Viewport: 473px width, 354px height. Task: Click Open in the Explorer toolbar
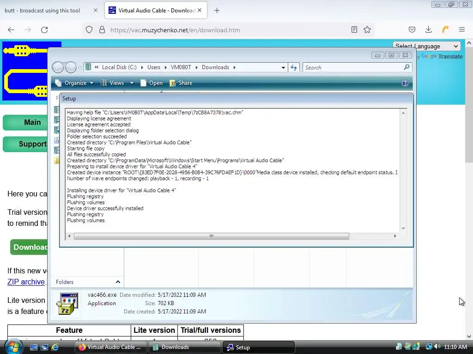point(152,83)
